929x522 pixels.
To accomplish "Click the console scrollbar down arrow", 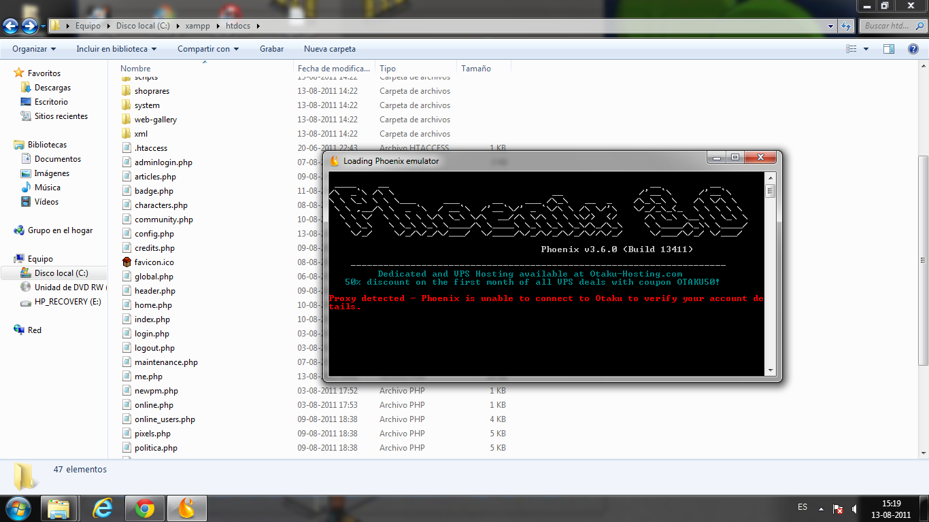I will click(770, 371).
